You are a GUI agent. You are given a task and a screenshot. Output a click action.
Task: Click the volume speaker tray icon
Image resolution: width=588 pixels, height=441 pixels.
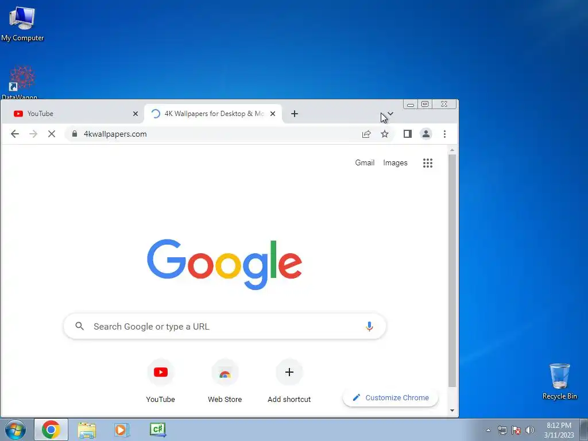(530, 430)
